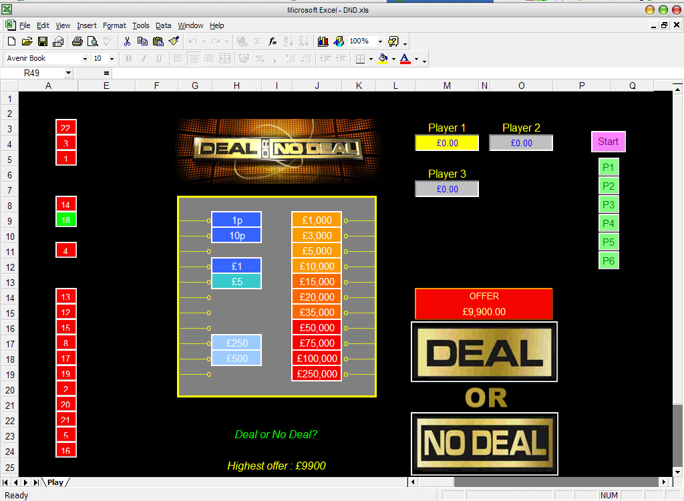
Task: Select row header 12
Action: (x=9, y=267)
